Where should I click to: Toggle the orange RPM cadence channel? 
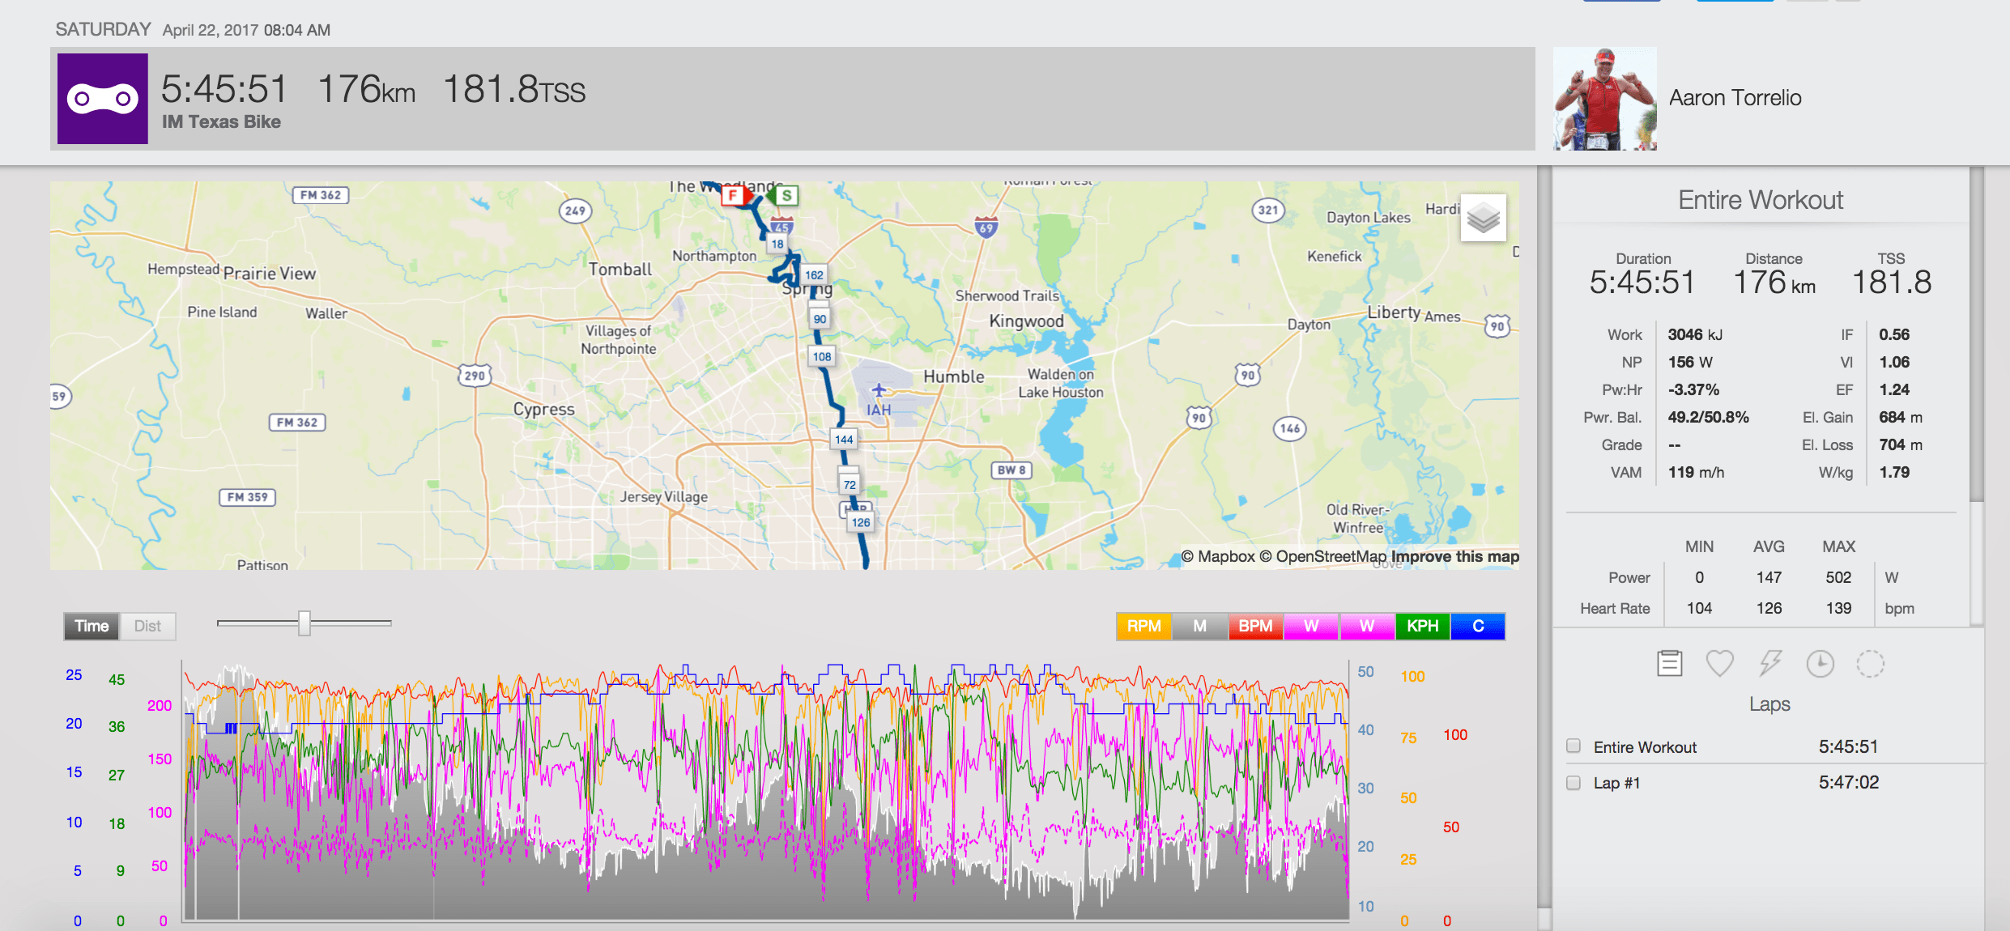[x=1143, y=626]
